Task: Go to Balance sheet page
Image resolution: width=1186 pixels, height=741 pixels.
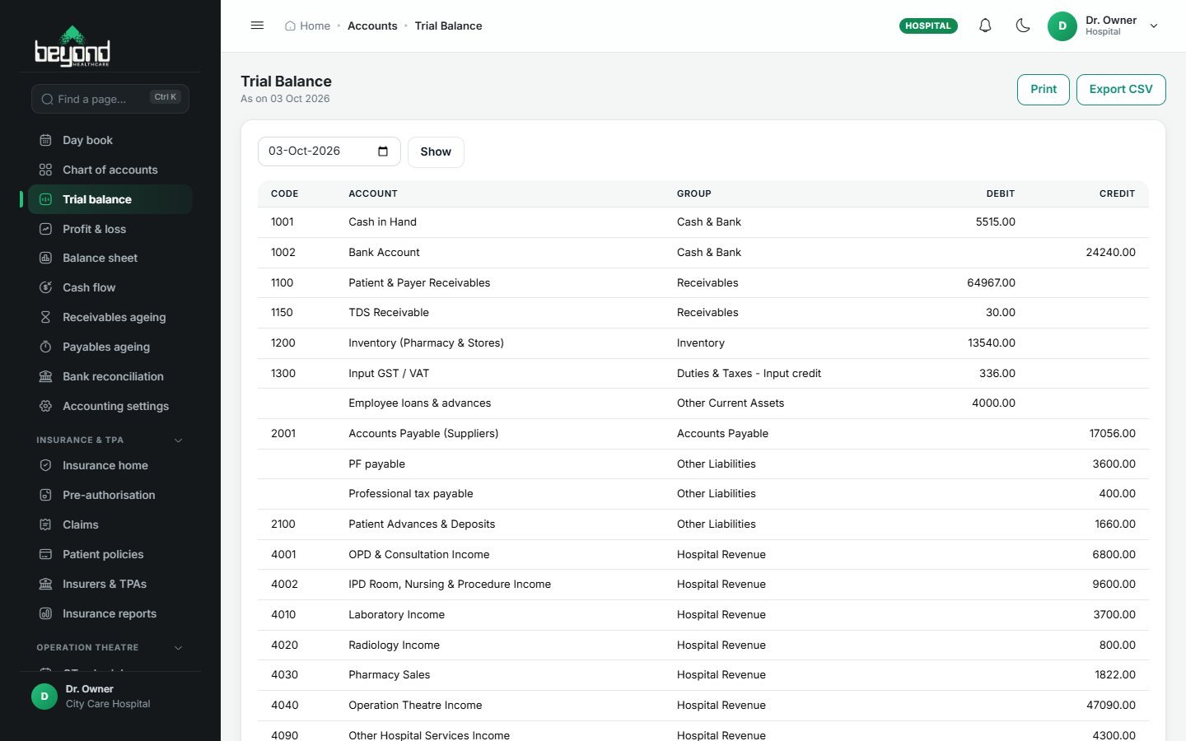Action: 110,258
